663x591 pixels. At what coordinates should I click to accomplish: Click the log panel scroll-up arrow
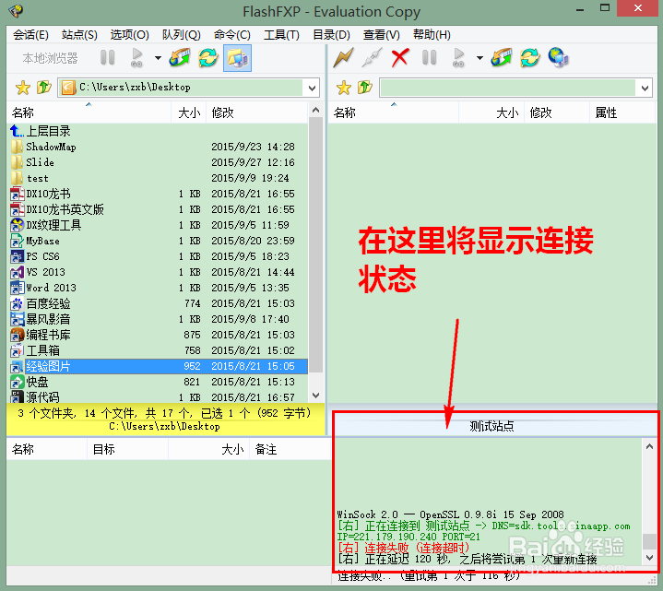coord(649,447)
